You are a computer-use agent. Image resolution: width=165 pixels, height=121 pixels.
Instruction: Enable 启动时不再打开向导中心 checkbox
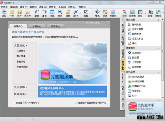[x=14, y=103]
